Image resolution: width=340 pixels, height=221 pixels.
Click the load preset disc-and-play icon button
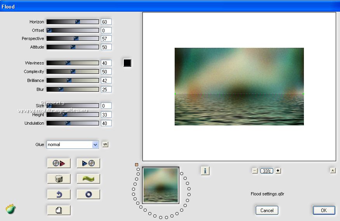[59, 163]
